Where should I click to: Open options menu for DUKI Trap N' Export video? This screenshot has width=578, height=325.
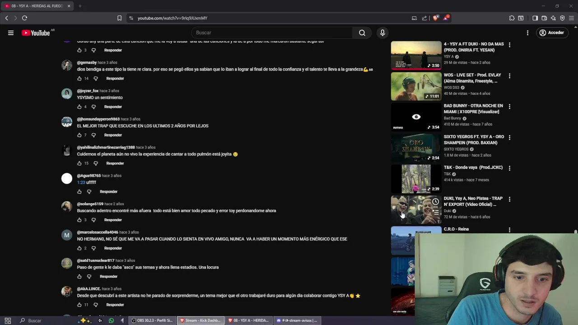tap(509, 199)
